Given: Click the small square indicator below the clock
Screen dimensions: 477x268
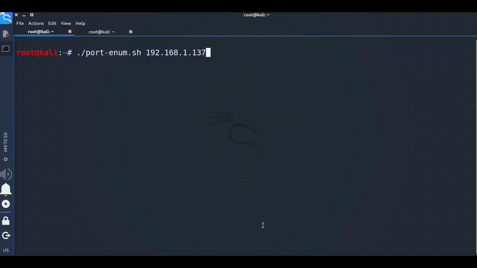Looking at the screenshot, I should [6, 159].
